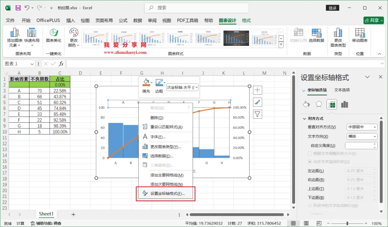
Task: Select column header C
Action: pos(60,73)
